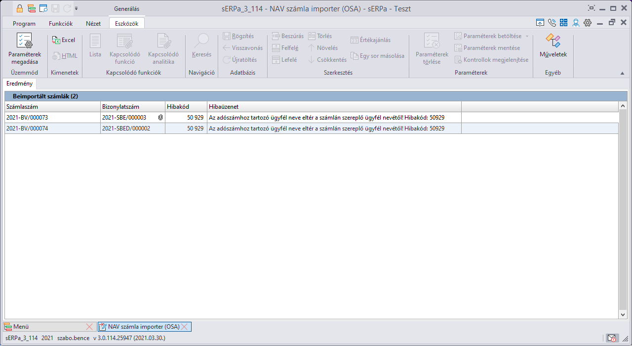Click the Csökkentés decrease button
Viewport: 632px width, 346px height.
[327, 60]
